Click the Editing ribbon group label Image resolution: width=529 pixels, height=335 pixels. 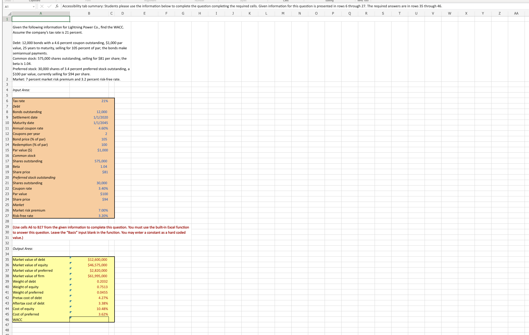329,1
